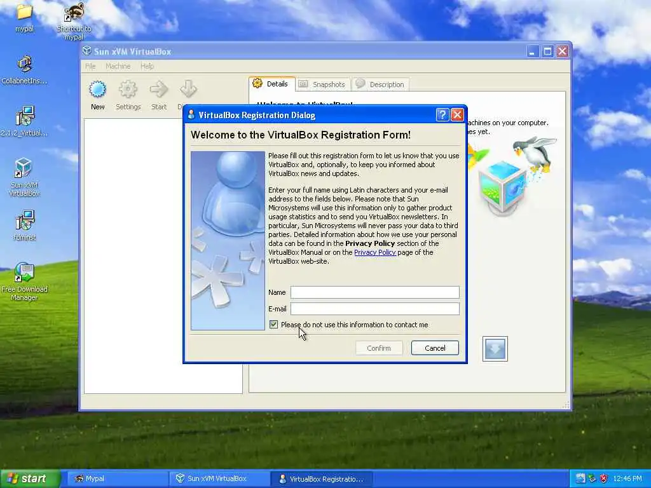Screen dimensions: 651x488
Task: Click the blue down arrow button in welcome pane
Action: 495,349
